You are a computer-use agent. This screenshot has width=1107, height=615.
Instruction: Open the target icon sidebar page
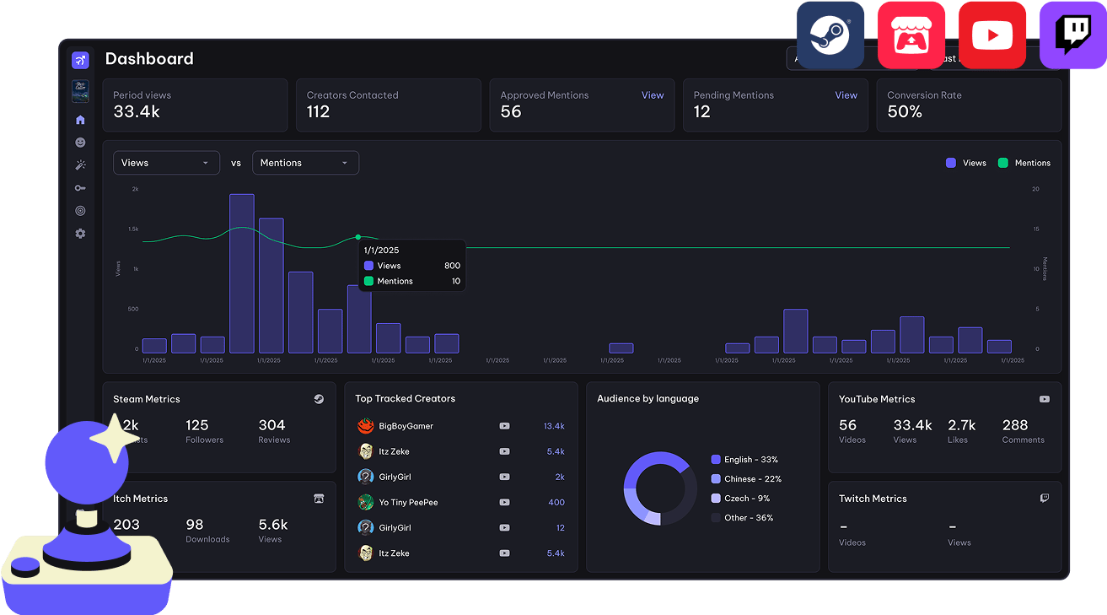[80, 211]
